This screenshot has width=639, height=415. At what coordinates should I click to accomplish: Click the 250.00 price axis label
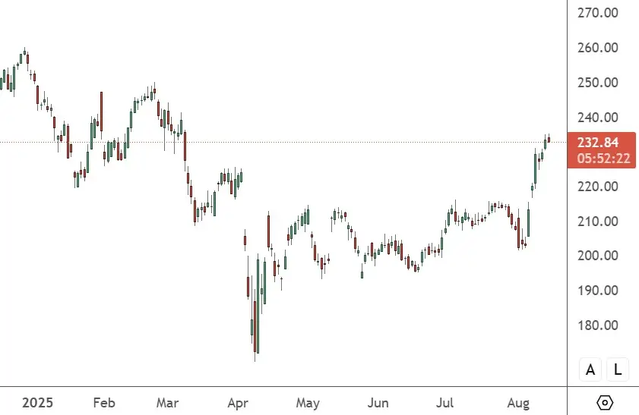pos(597,83)
